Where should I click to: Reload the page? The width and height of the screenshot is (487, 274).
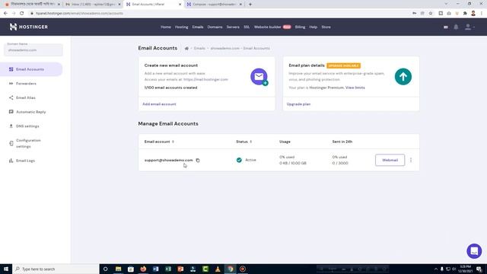tap(22, 14)
